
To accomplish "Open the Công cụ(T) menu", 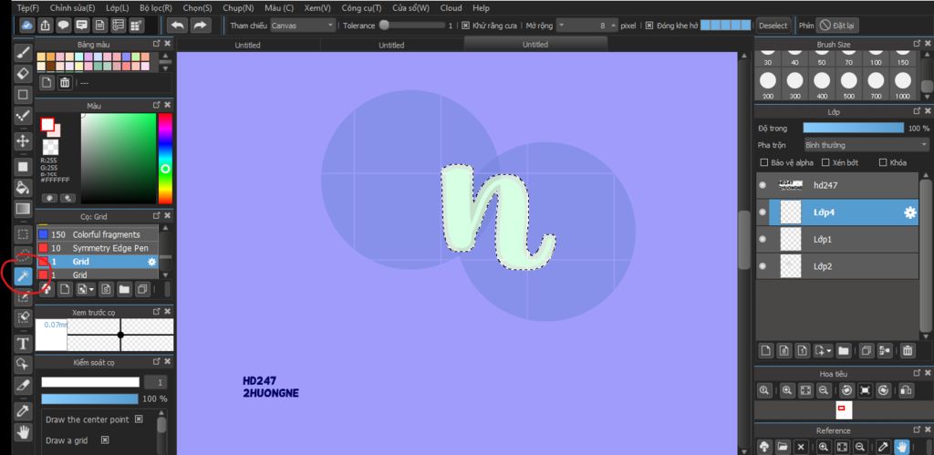I will pos(361,7).
